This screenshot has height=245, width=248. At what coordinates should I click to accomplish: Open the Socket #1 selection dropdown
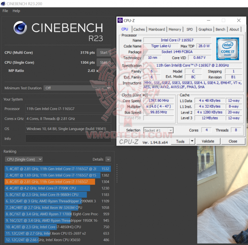coord(158,130)
